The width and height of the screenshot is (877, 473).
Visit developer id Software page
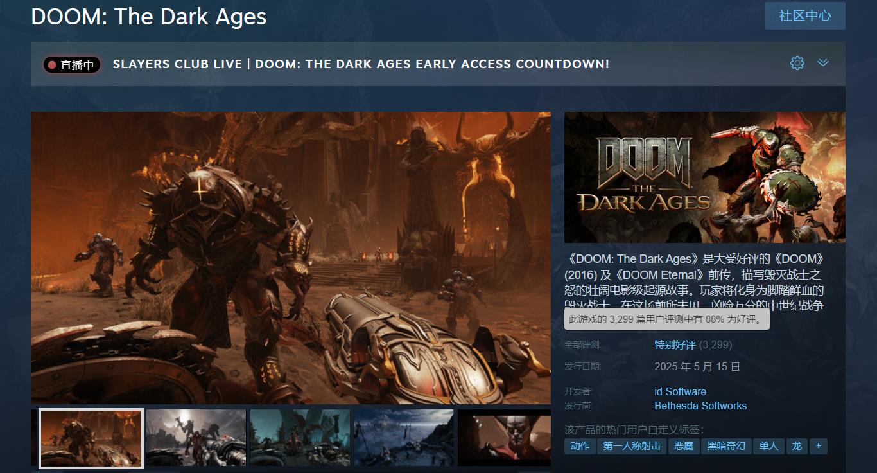(x=680, y=391)
